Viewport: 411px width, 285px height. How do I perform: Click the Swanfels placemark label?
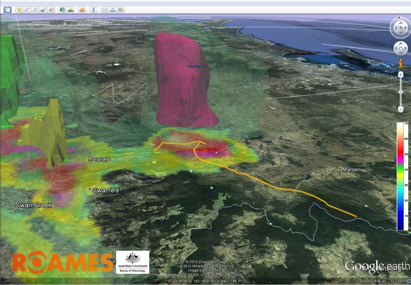(x=106, y=191)
